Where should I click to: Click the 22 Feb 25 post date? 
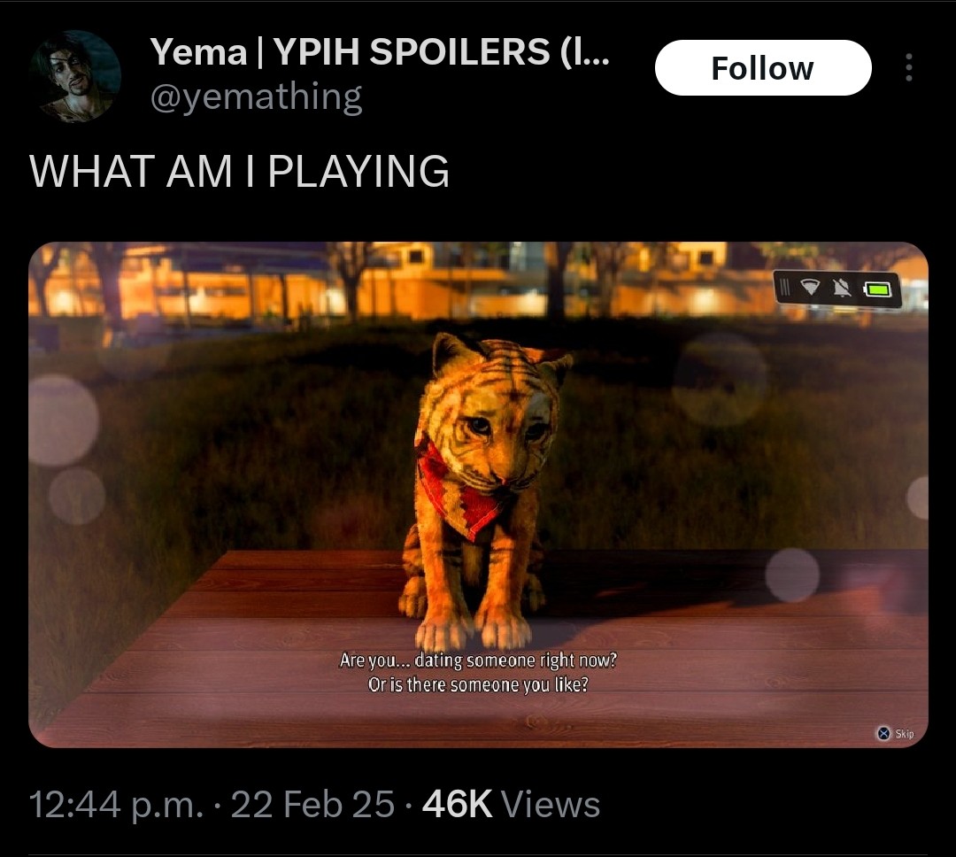coord(312,804)
